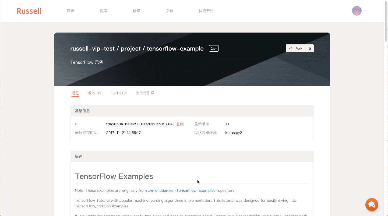Click the 公开 visibility badge
Screen dimensions: 388x216
point(214,48)
